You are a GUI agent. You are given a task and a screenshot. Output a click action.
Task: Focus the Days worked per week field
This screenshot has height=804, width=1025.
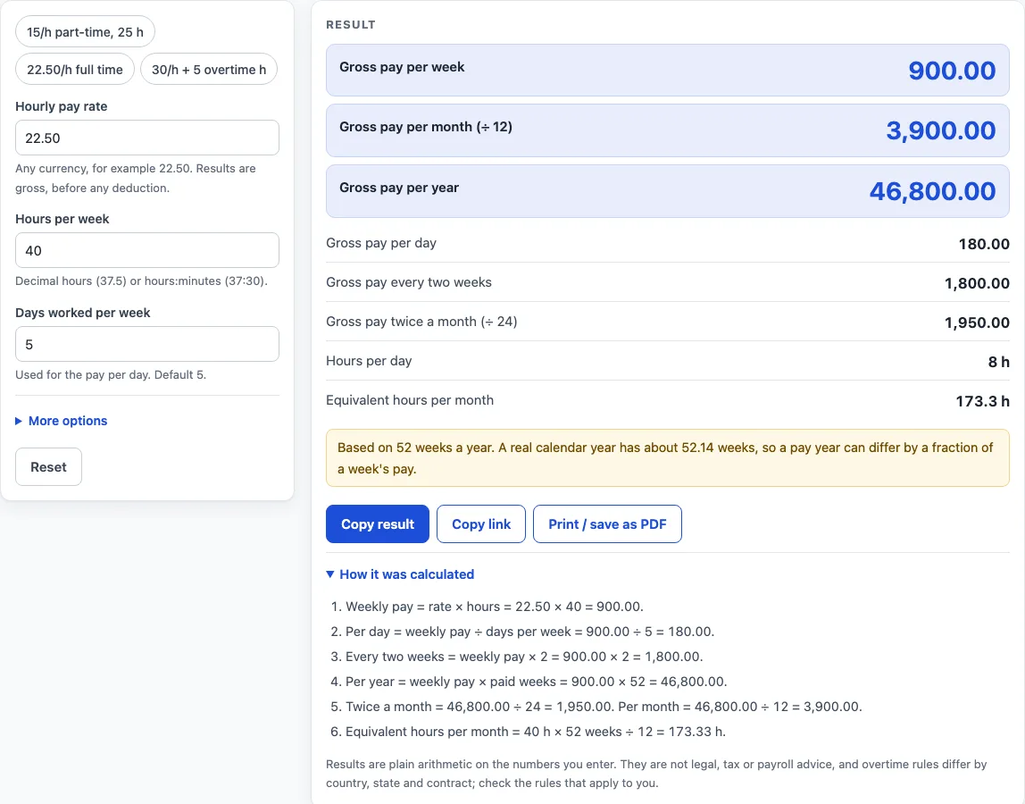[147, 344]
